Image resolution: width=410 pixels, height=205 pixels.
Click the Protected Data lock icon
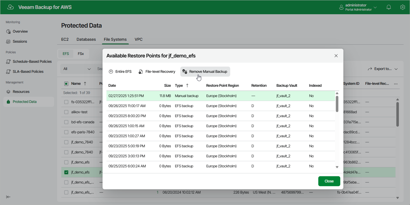tap(8, 102)
